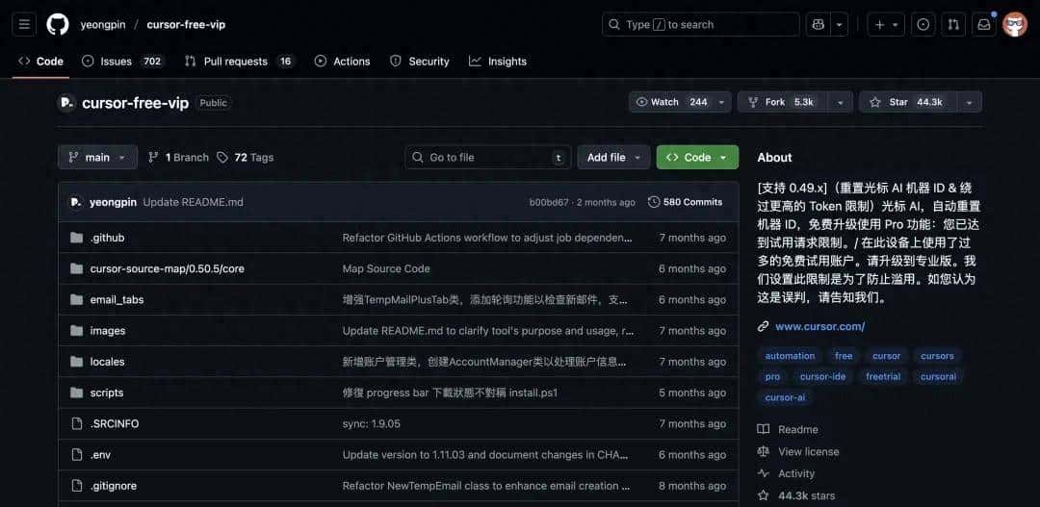Expand the Copilot dropdown arrow
Screen dimensions: 1040x507
(839, 24)
